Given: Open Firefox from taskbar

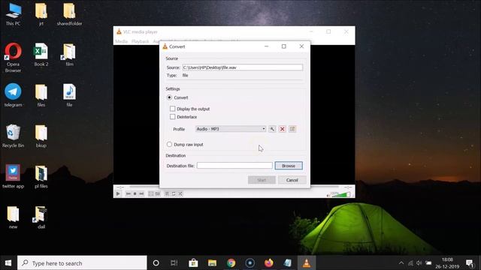Looking at the screenshot, I should (x=269, y=263).
